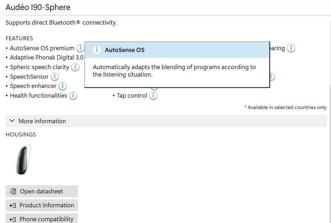Open datasheet for Audéo I90-Sphere
Image resolution: width=331 pixels, height=223 pixels.
click(42, 191)
